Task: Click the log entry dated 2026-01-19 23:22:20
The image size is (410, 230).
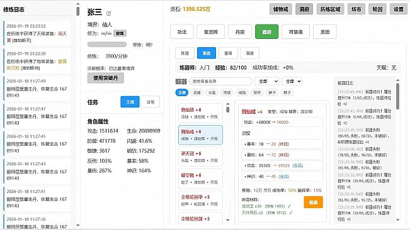Action: 37,61
